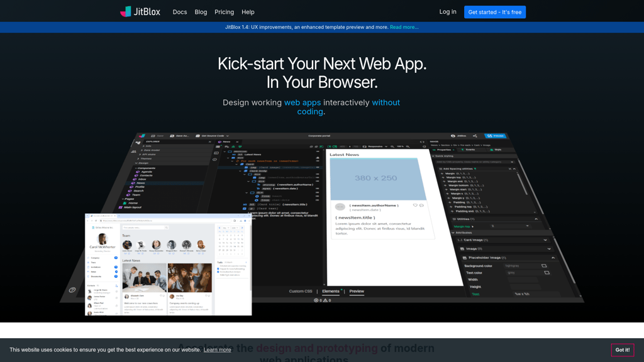The image size is (644, 362).
Task: Follow the Read more link in the banner
Action: (404, 27)
